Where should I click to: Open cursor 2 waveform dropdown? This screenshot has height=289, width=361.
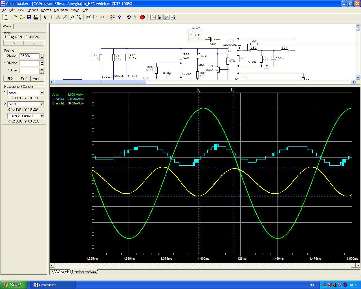(41, 104)
